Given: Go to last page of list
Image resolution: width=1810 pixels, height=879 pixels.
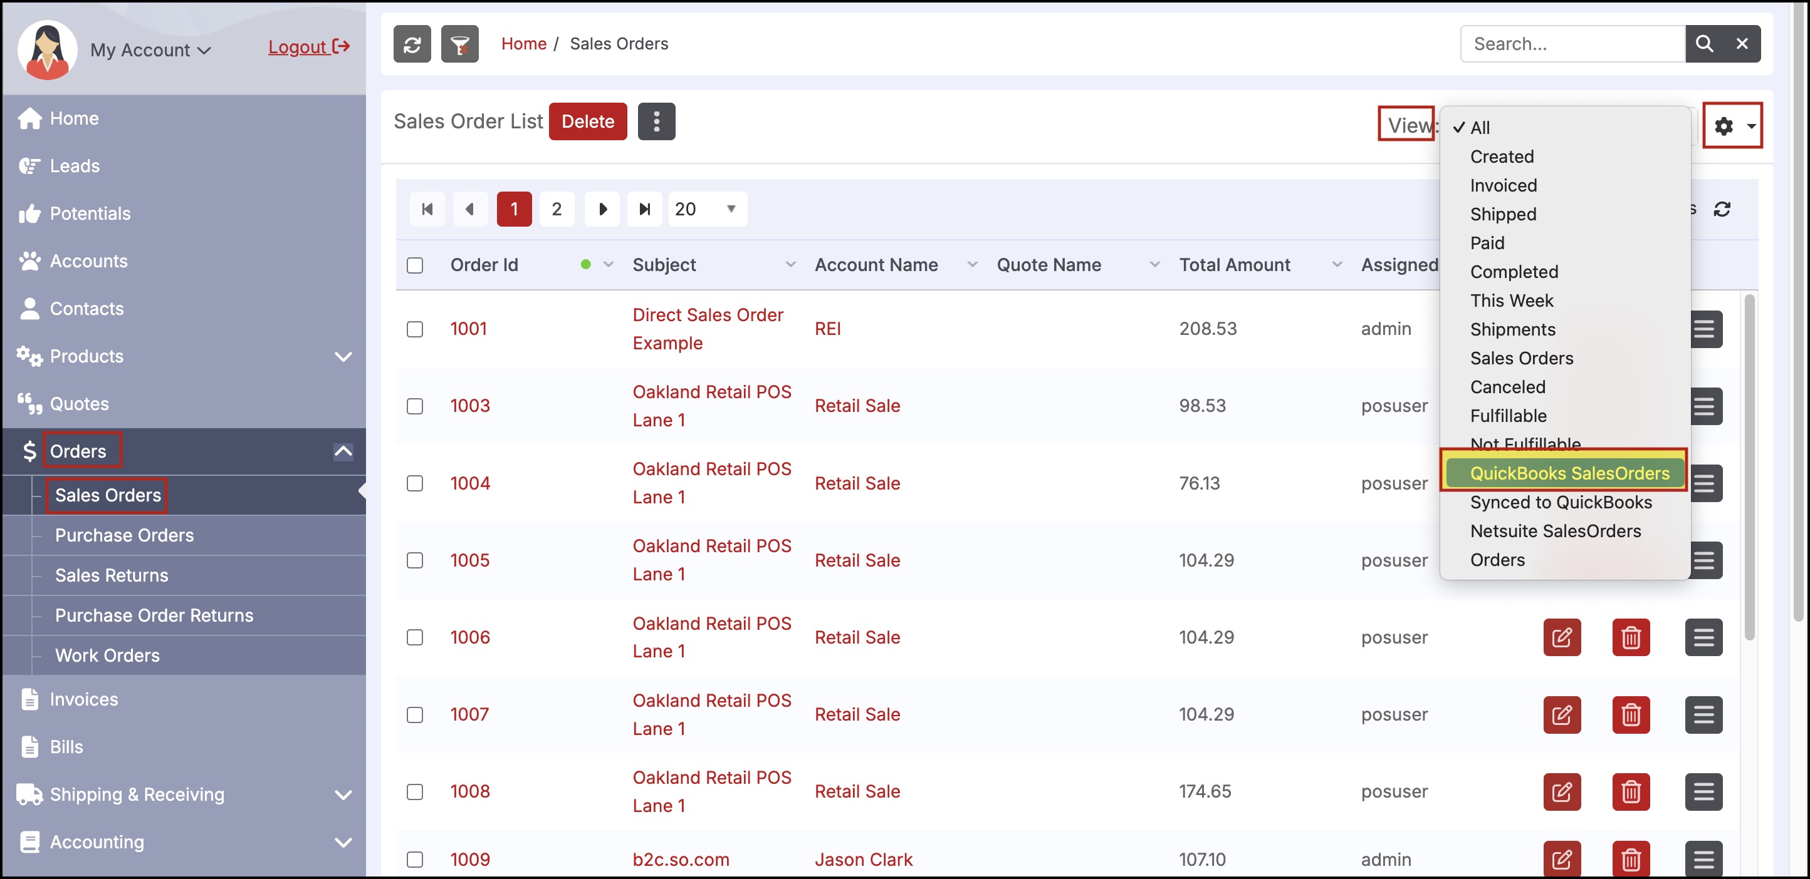Looking at the screenshot, I should point(644,209).
